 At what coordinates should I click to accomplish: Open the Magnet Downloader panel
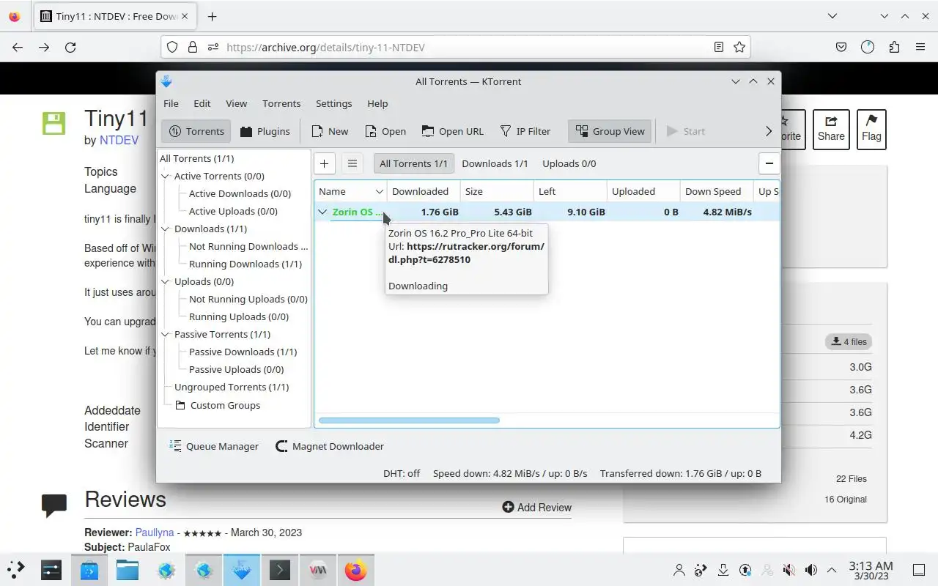coord(329,446)
